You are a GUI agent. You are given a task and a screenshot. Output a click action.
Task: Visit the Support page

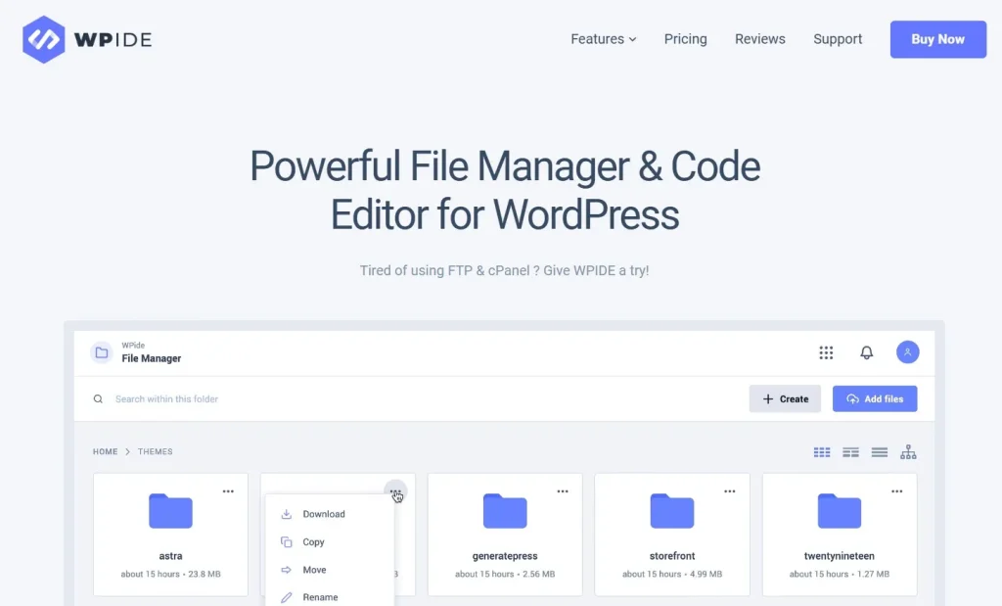point(838,39)
